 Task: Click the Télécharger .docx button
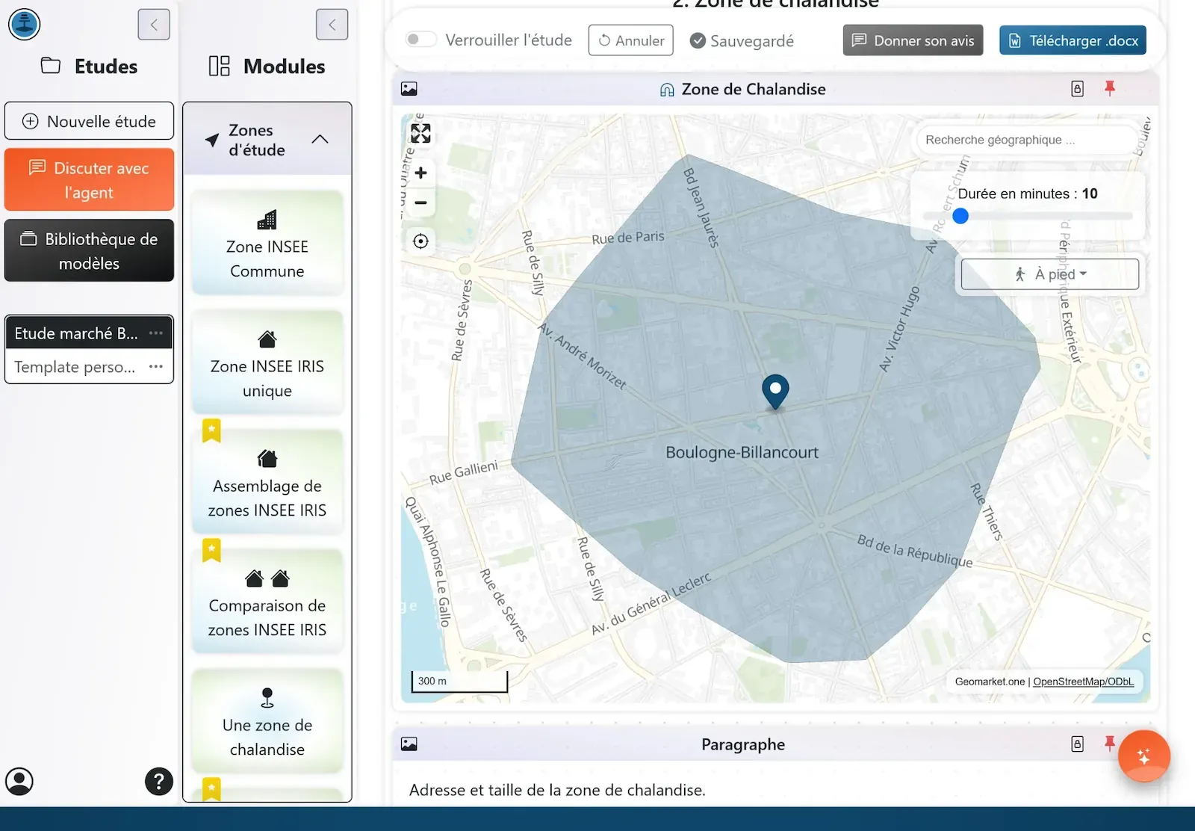click(x=1073, y=40)
